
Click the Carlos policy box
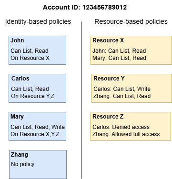pyautogui.click(x=37, y=88)
